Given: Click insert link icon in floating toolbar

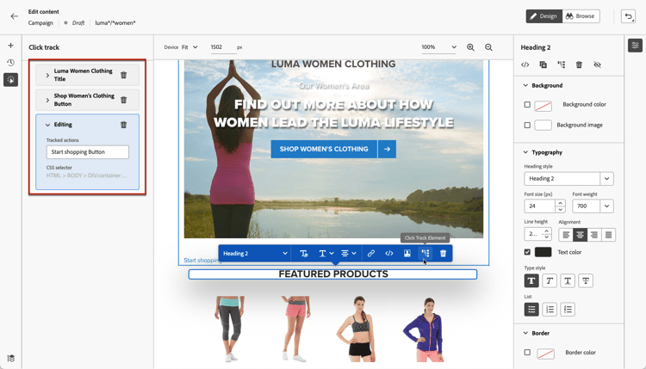Looking at the screenshot, I should click(370, 254).
